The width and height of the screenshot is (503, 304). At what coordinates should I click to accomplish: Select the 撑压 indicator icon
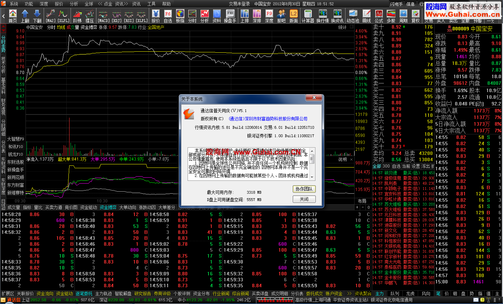(89, 16)
